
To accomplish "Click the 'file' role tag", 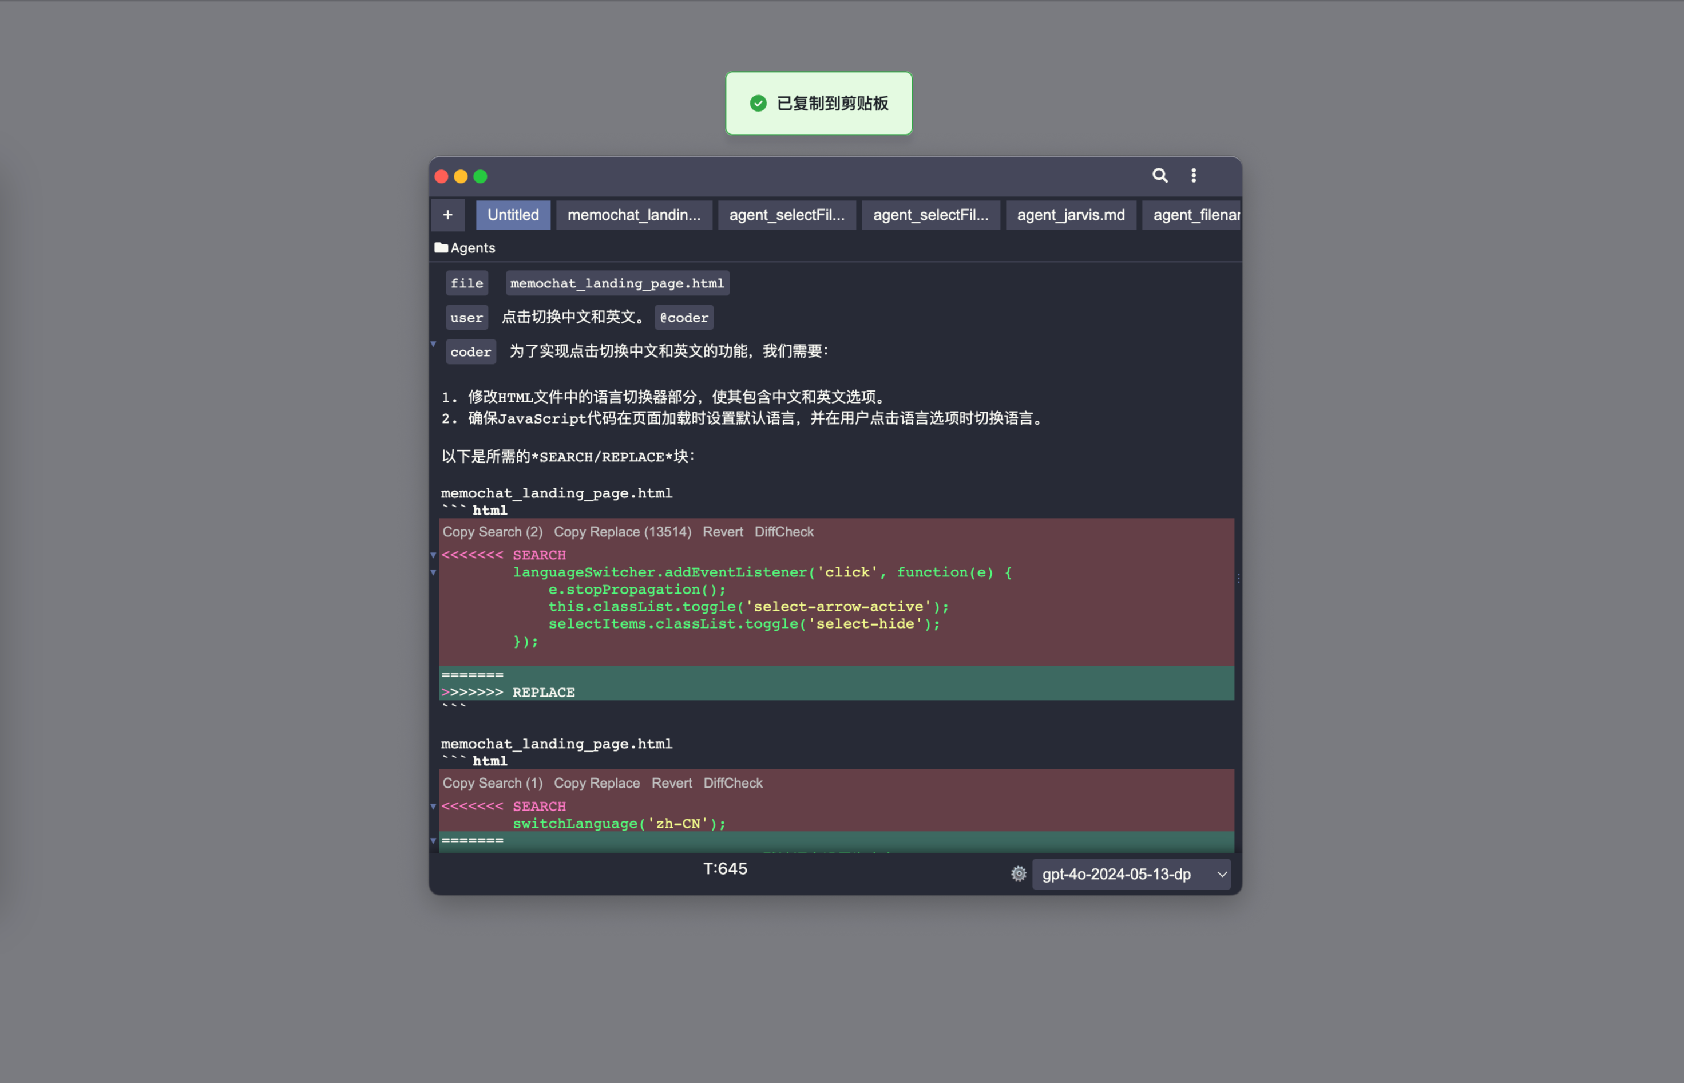I will pyautogui.click(x=467, y=283).
